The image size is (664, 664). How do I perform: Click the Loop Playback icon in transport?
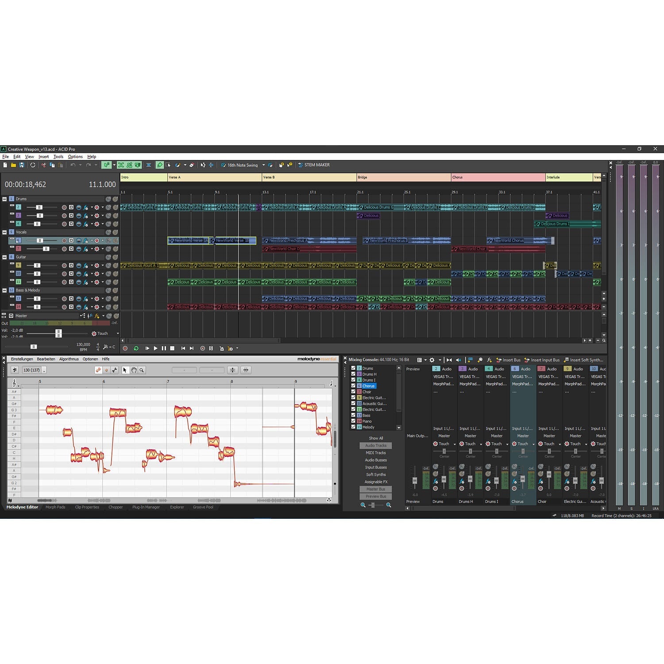point(136,348)
